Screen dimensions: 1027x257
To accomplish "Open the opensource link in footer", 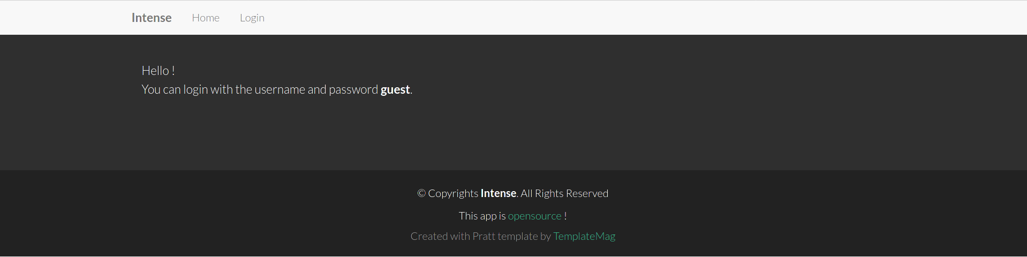I will click(534, 216).
